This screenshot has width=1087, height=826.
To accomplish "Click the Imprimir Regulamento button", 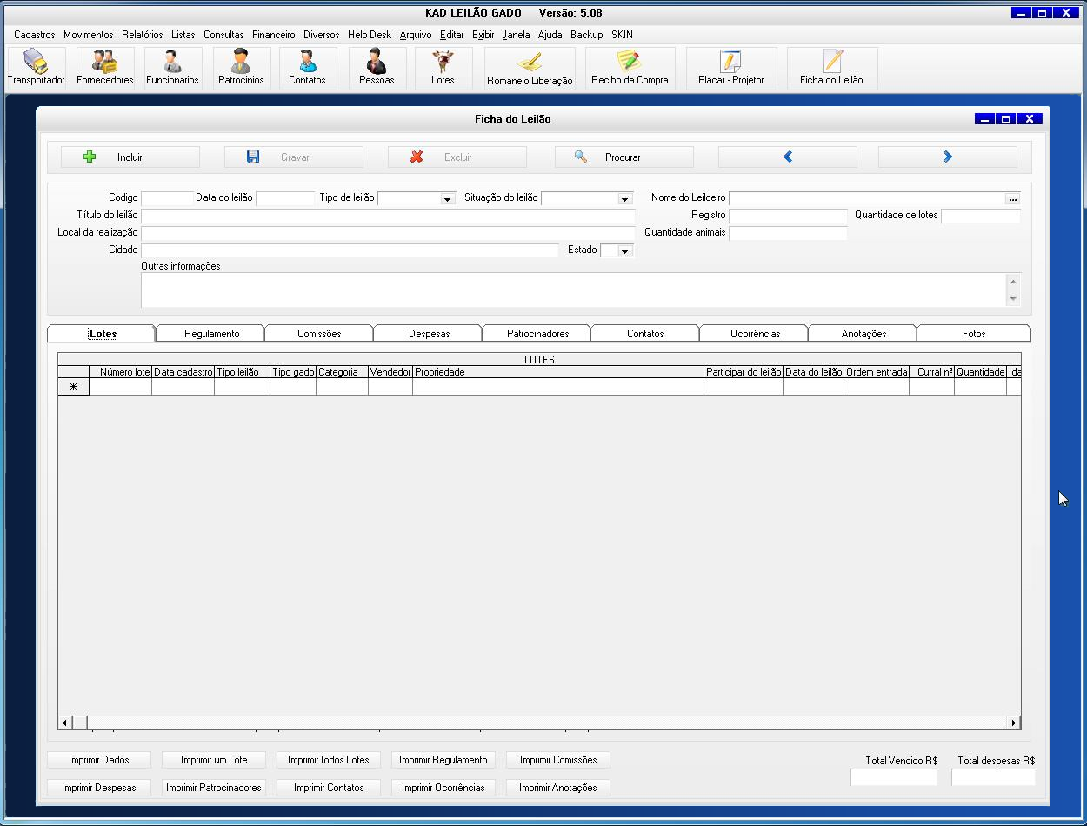I will (x=443, y=760).
